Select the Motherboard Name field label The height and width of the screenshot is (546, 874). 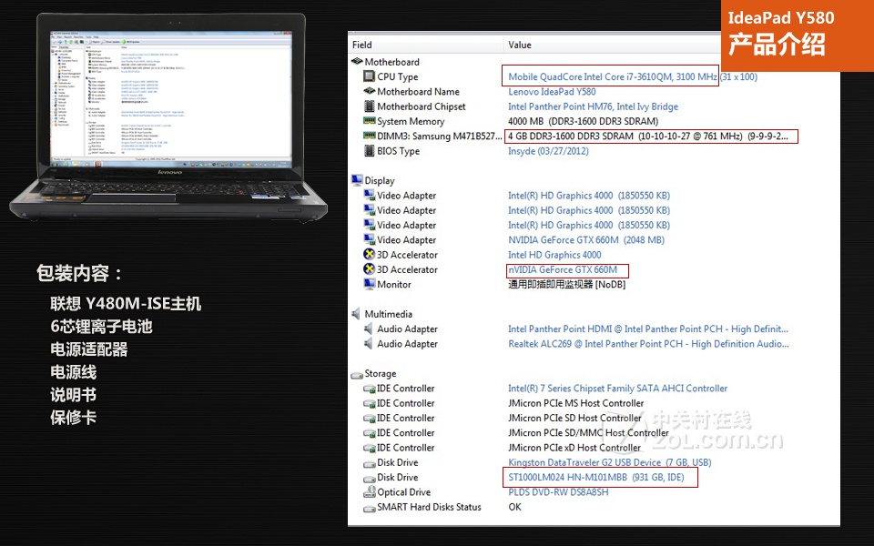(x=418, y=91)
